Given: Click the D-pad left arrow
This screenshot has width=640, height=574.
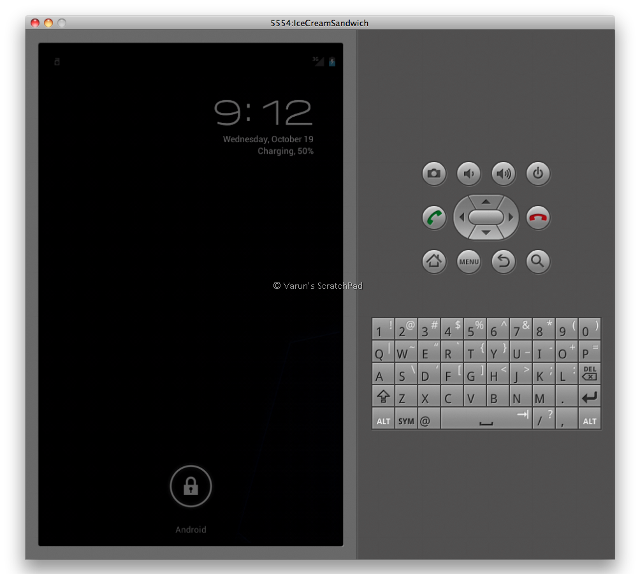Looking at the screenshot, I should (x=462, y=217).
